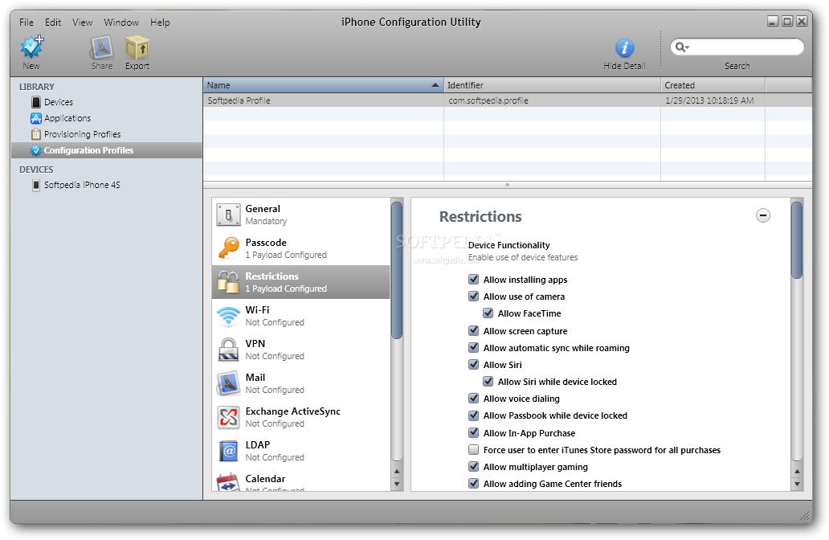Click the Device Functionality heading
829x540 pixels.
[x=508, y=245]
